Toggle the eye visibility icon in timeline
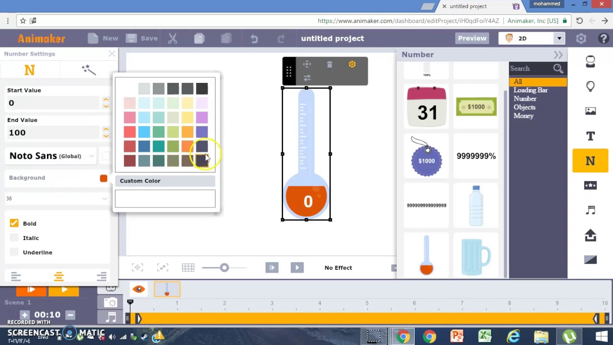Screen dimensions: 613x345 [x=139, y=289]
